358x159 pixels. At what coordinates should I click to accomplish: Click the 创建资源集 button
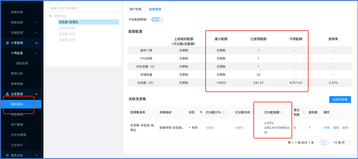click(340, 99)
